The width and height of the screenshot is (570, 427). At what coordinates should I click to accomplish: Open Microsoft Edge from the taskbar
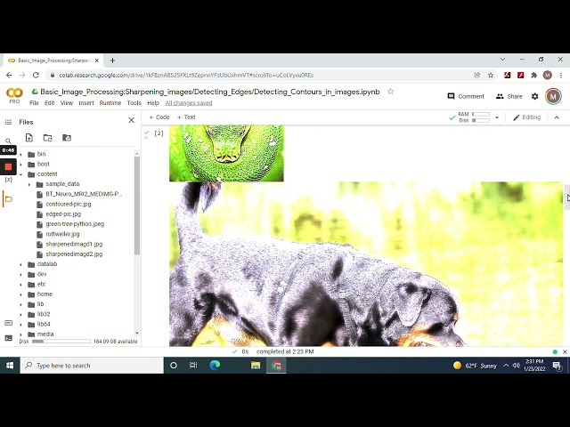(x=215, y=366)
